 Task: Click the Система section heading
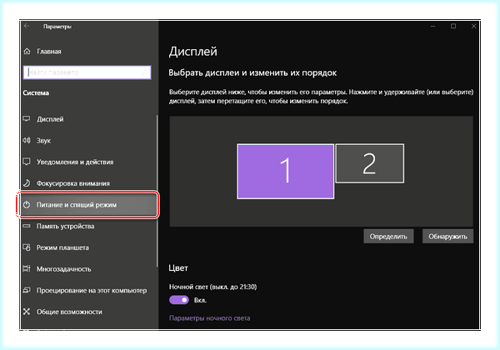pyautogui.click(x=36, y=92)
